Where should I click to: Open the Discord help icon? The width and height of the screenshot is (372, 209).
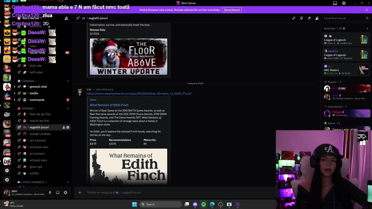coord(344,3)
